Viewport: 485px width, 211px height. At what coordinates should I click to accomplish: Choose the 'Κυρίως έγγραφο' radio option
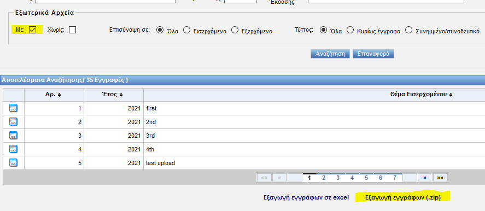click(x=350, y=30)
